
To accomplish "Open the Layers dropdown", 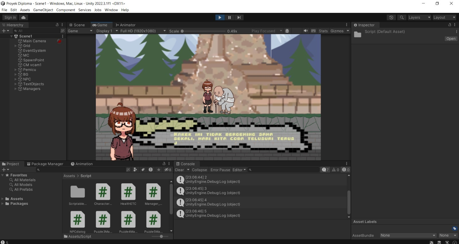I will (x=419, y=17).
